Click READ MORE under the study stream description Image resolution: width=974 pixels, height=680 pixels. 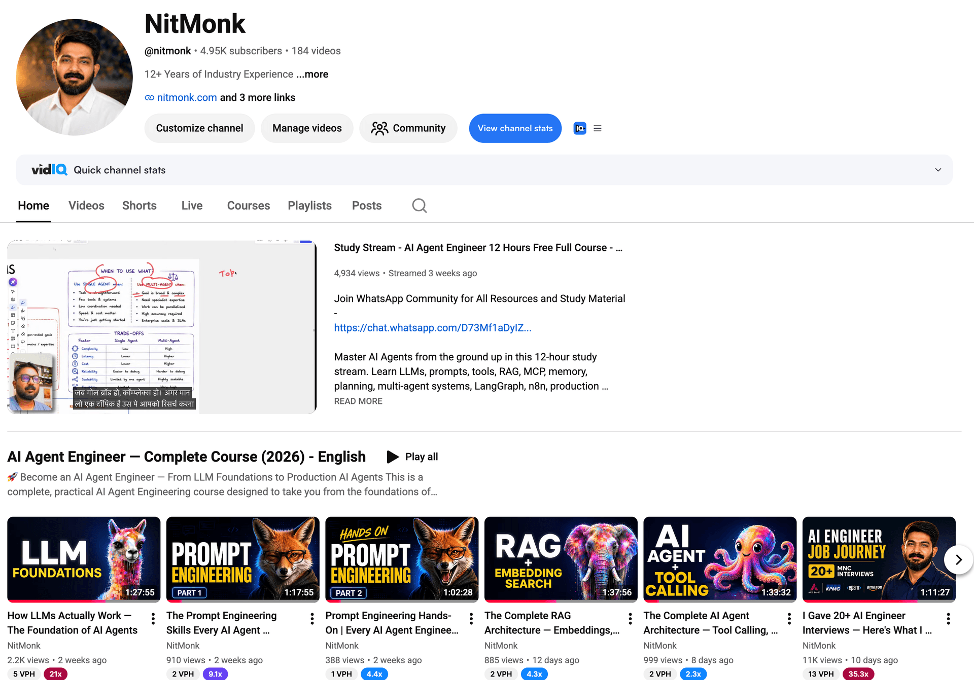(358, 401)
